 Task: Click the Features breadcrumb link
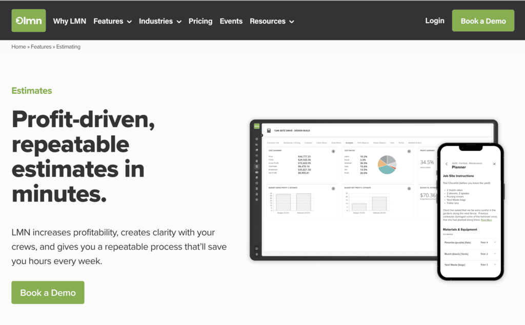[41, 47]
